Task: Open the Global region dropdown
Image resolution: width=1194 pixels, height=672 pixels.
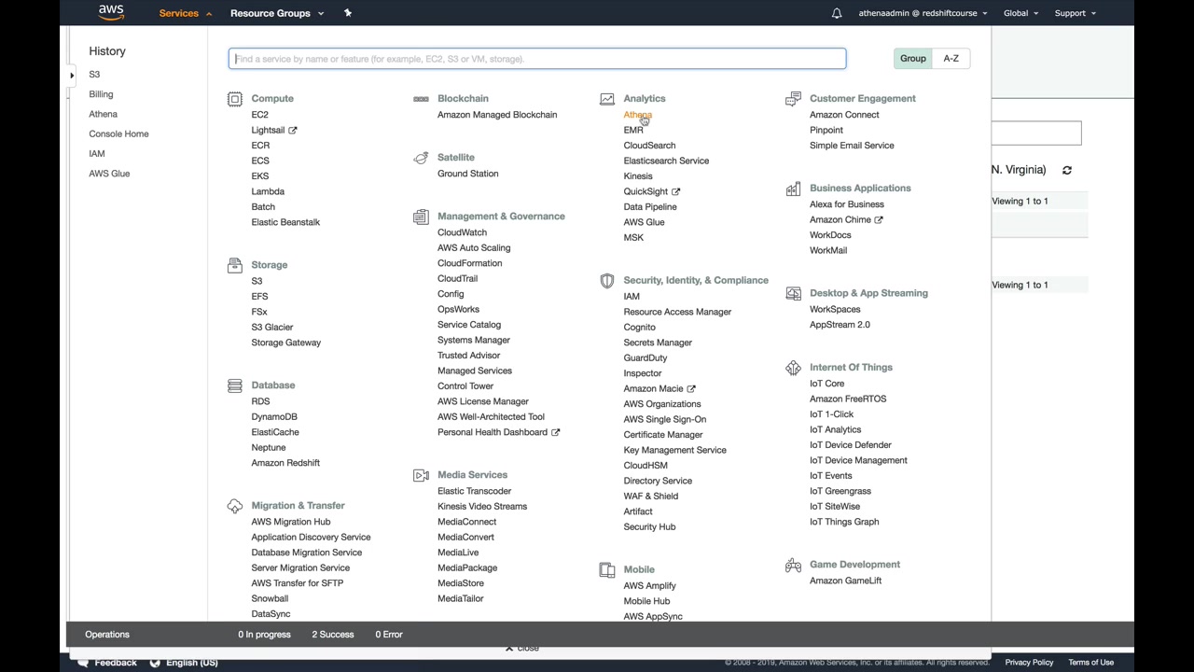Action: [x=1020, y=13]
